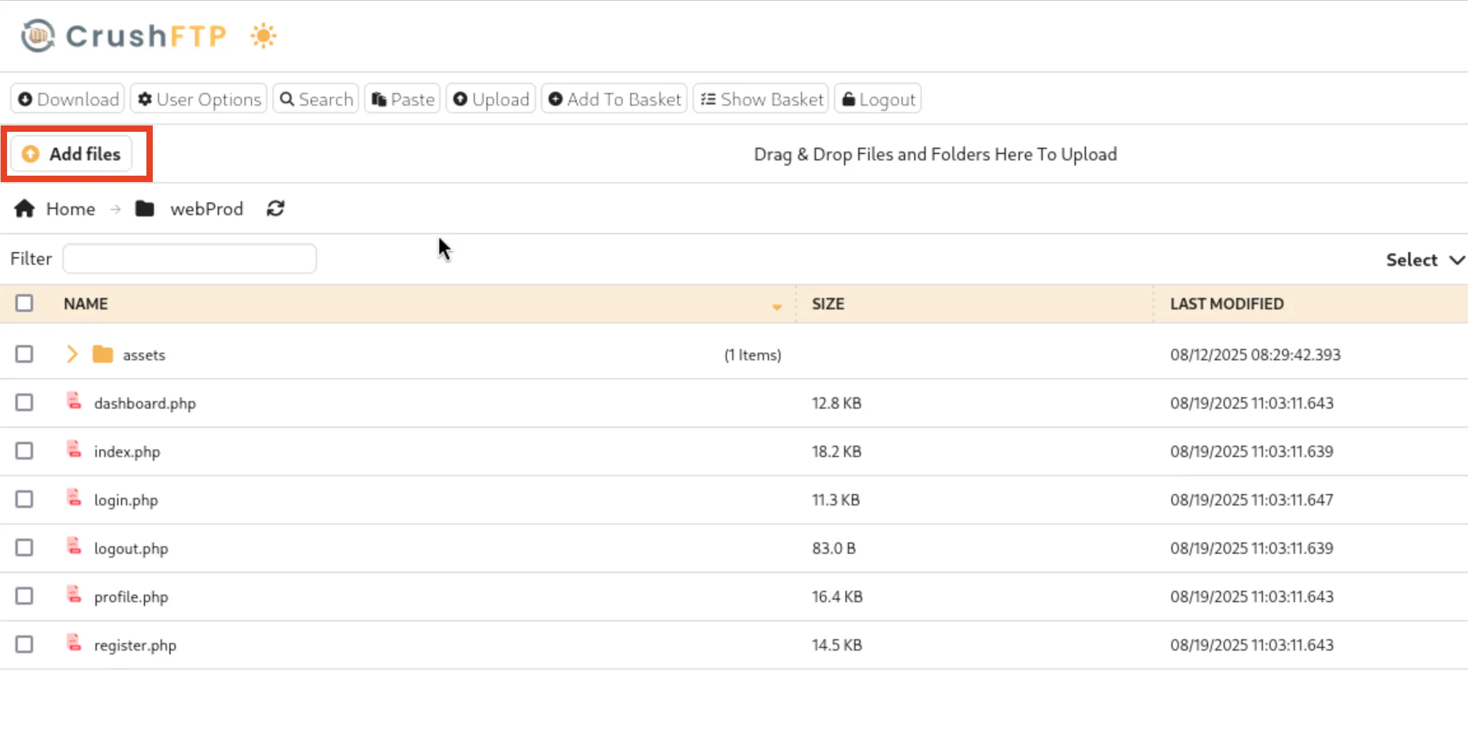Viewport: 1468px width, 741px height.
Task: Click the Home house icon
Action: [x=25, y=209]
